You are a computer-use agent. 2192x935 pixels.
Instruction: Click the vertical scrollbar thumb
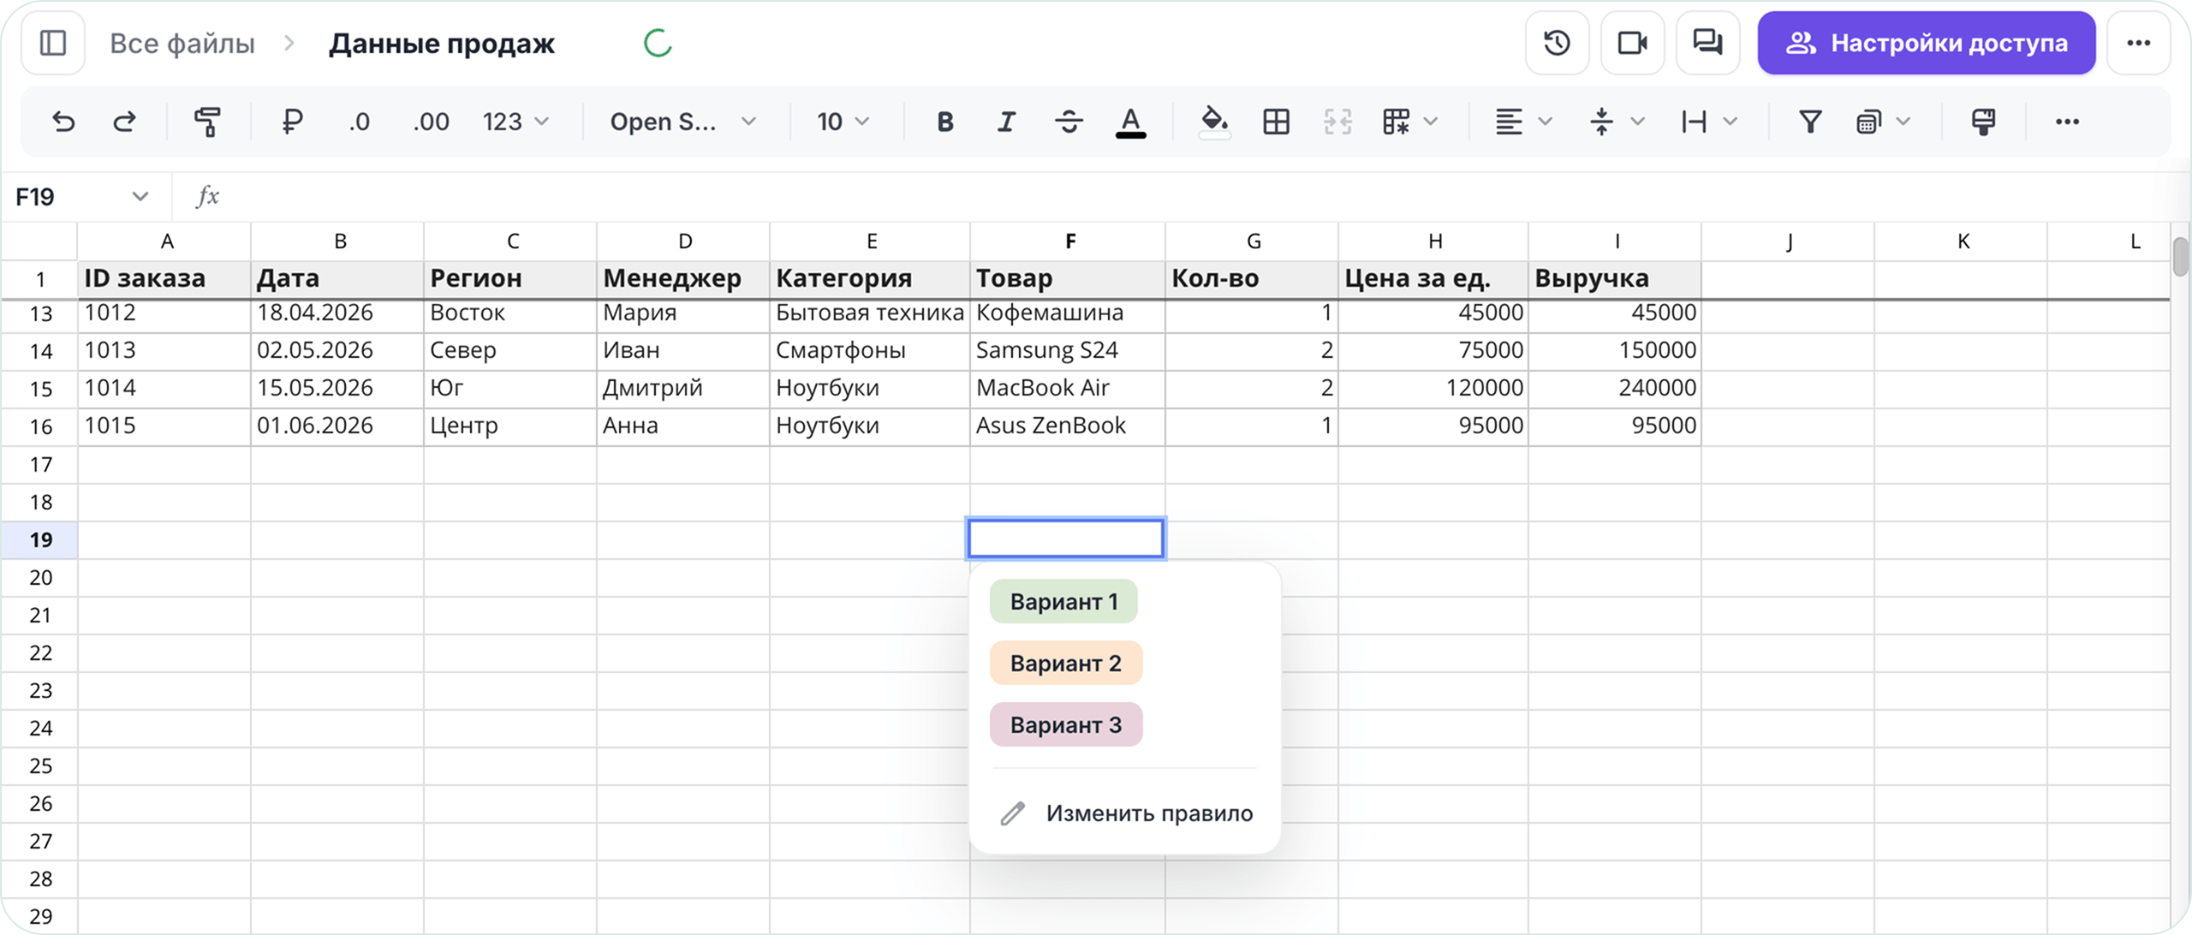point(2180,255)
